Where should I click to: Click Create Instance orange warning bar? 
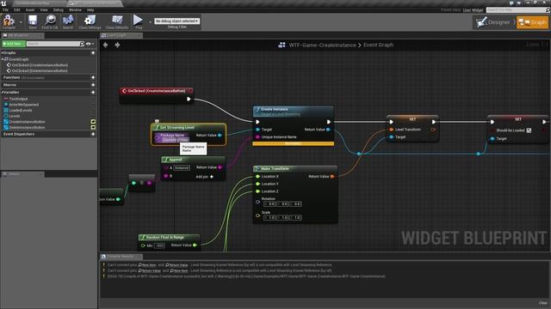pos(293,143)
